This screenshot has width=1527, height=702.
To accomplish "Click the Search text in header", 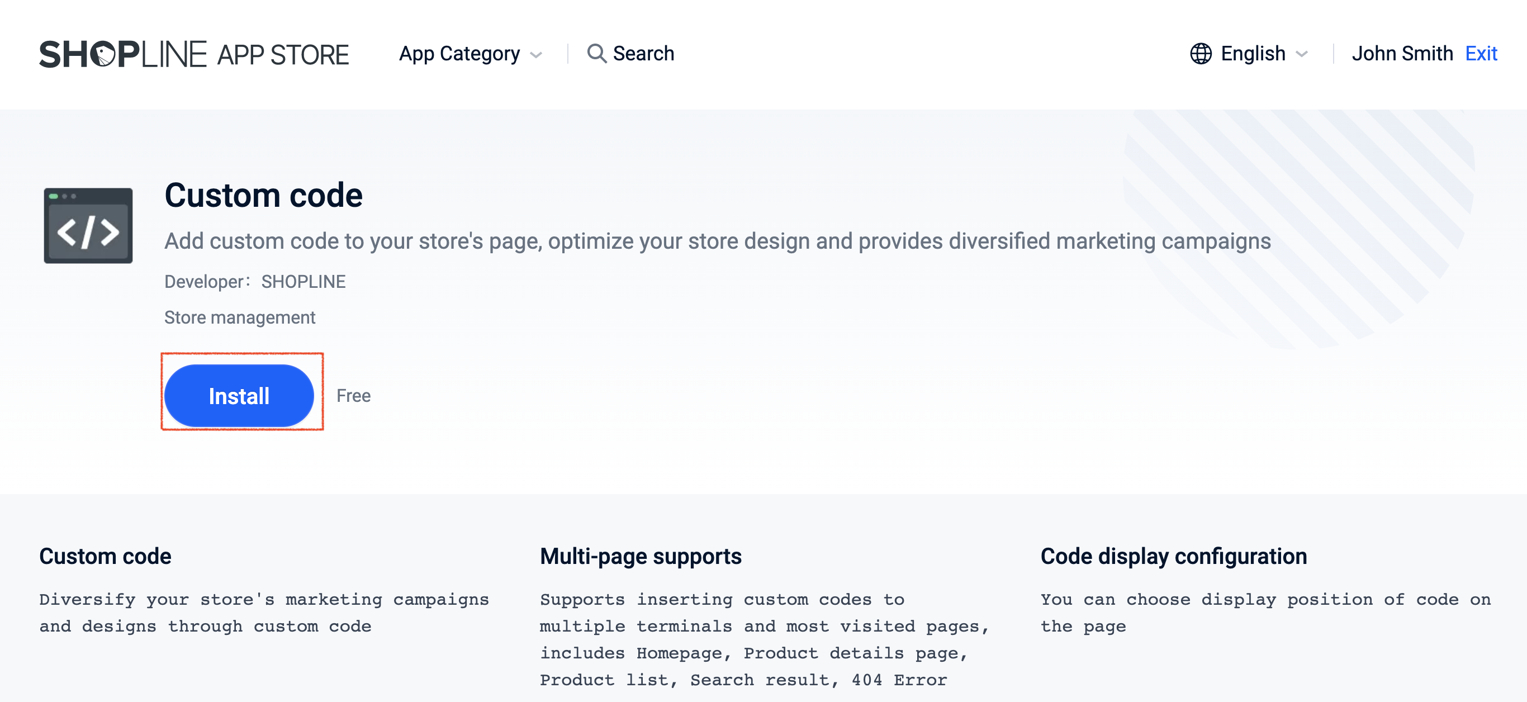I will (x=643, y=53).
